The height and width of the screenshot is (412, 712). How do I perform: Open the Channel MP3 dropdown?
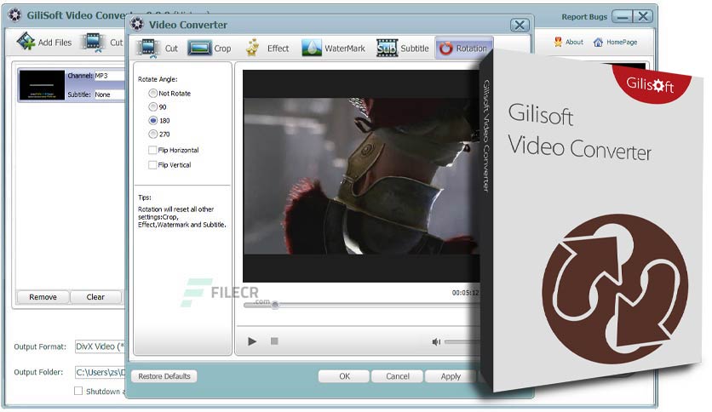(x=109, y=76)
